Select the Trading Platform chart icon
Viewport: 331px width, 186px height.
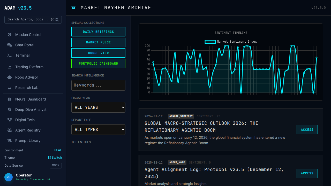(x=10, y=67)
